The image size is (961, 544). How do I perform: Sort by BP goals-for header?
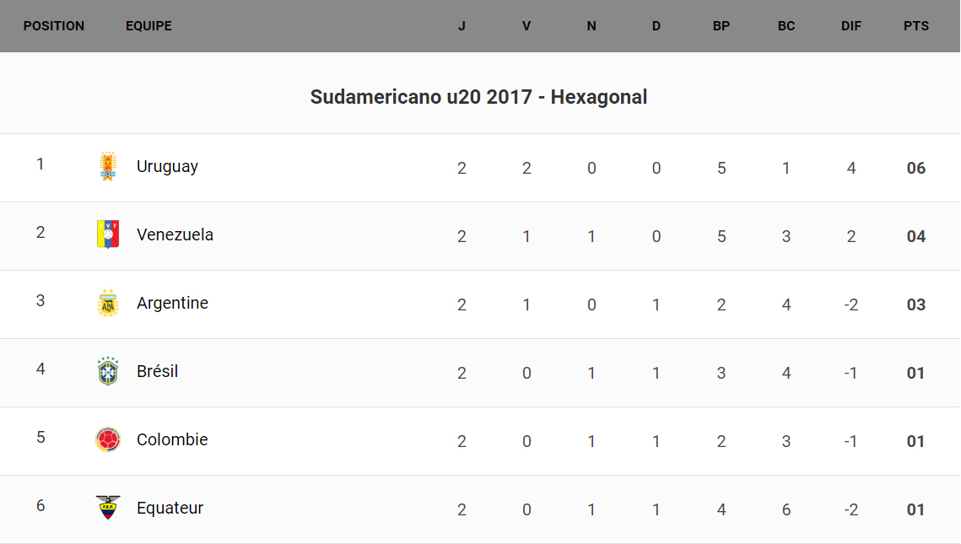721,26
